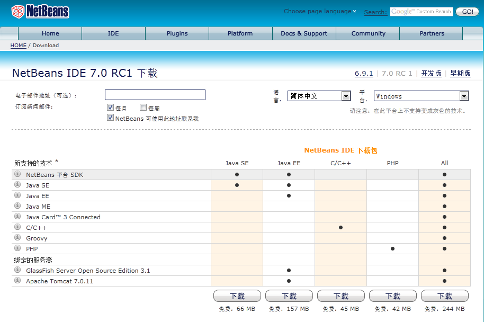Toggle NetBeans 可使用此地址联系我 checkbox
This screenshot has height=322, width=484.
[110, 118]
